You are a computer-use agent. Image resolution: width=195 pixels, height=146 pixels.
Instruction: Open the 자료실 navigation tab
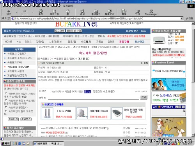pyautogui.click(x=100, y=42)
